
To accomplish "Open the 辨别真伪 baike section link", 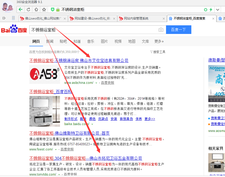I will (126, 119).
